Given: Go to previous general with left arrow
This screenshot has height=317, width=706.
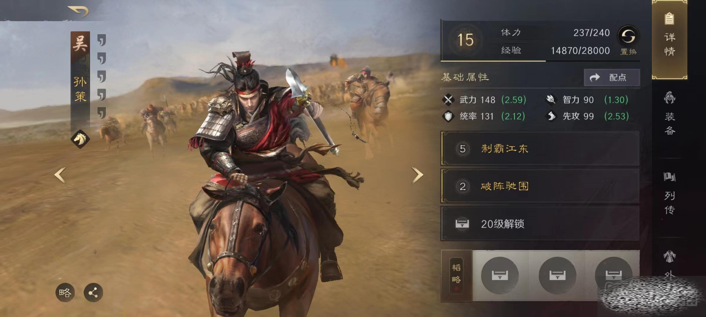Looking at the screenshot, I should tap(60, 176).
